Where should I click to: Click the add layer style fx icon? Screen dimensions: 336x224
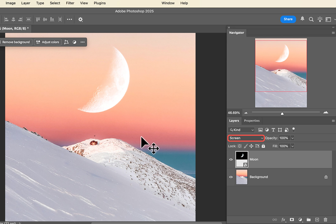coord(283,220)
